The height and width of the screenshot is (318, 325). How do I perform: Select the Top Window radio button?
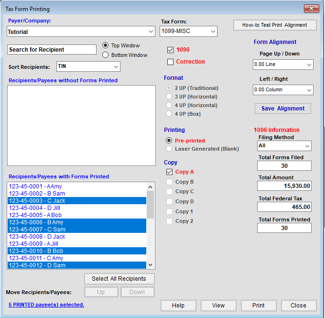pyautogui.click(x=106, y=45)
